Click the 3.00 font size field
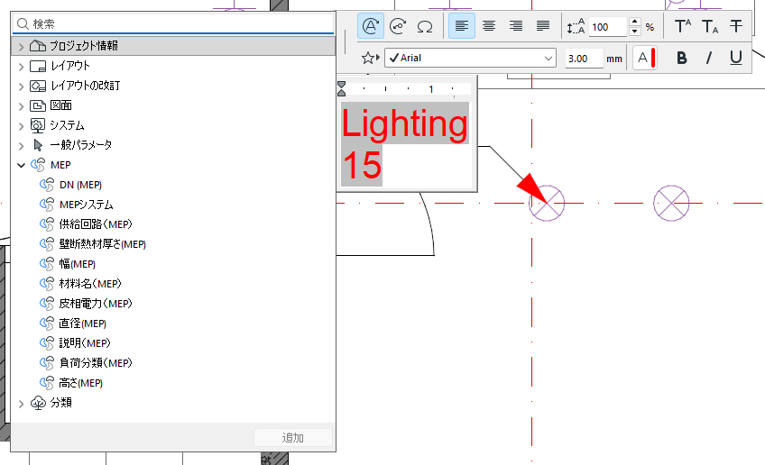Image resolution: width=765 pixels, height=465 pixels. tap(584, 59)
